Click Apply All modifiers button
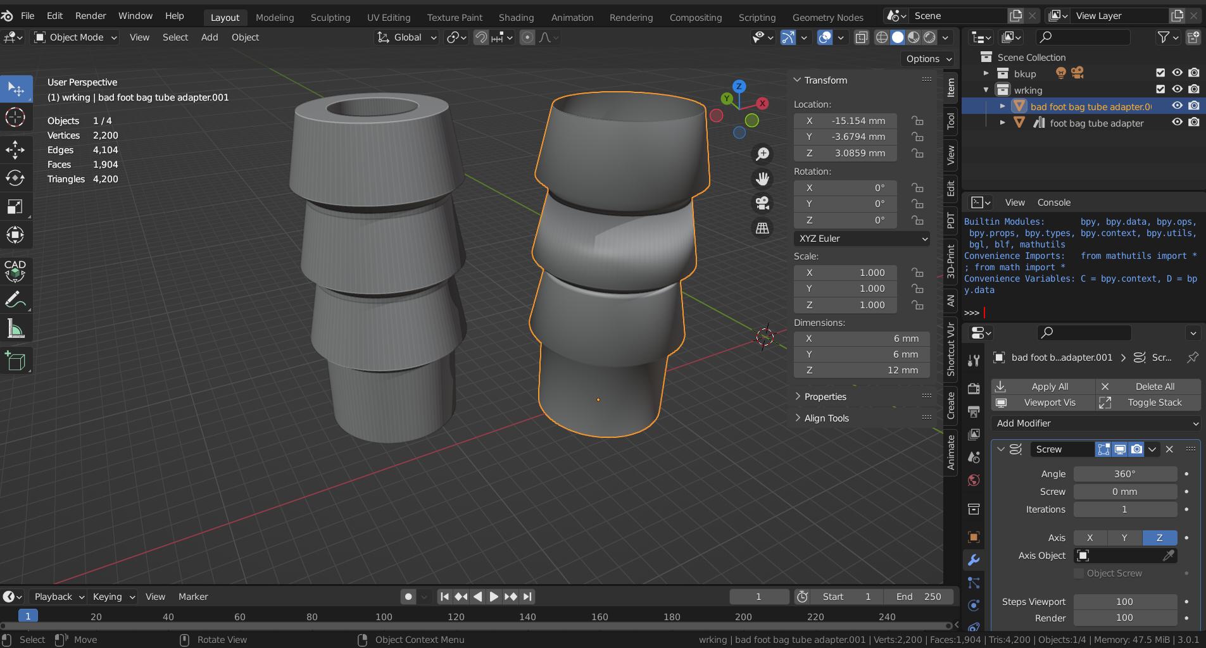This screenshot has width=1206, height=648. 1043,387
